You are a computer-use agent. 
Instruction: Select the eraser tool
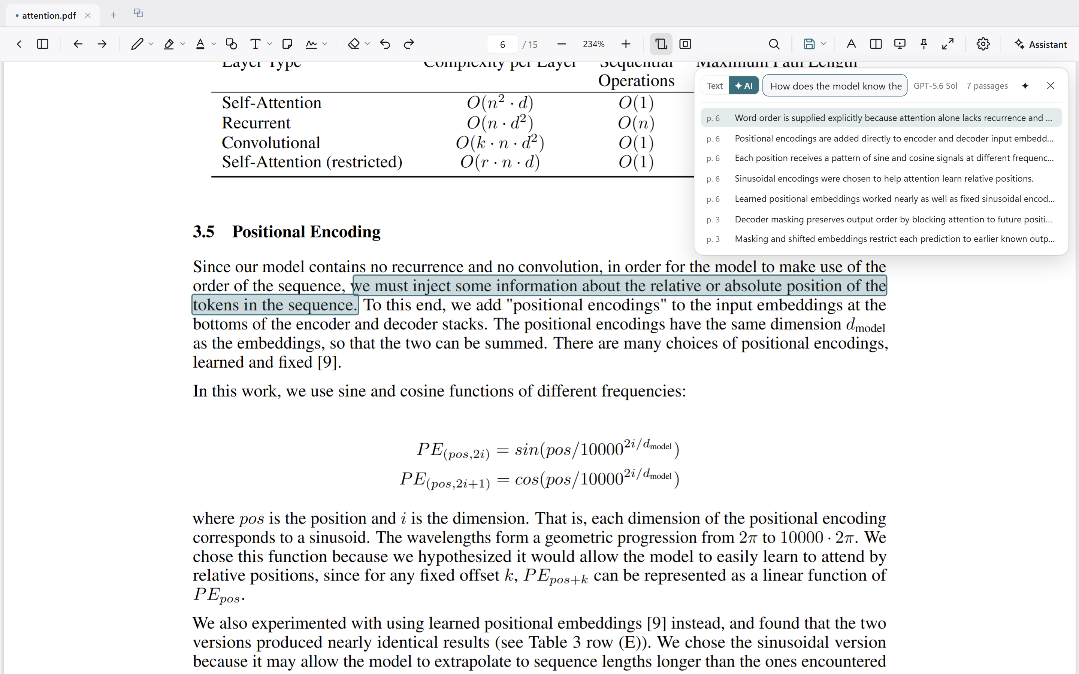[354, 44]
